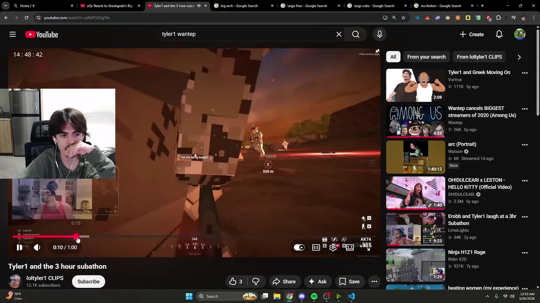Select the From loltyler1 CLIPS chip
The width and height of the screenshot is (540, 303).
479,57
